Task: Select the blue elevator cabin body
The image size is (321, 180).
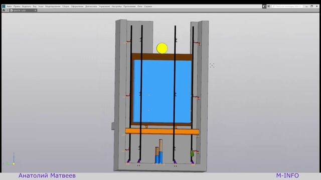Action: [x=163, y=91]
